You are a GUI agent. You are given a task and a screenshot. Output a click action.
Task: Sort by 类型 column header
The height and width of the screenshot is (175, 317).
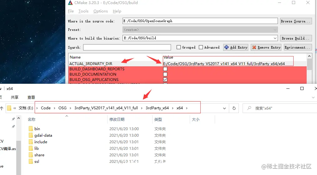[158, 120]
